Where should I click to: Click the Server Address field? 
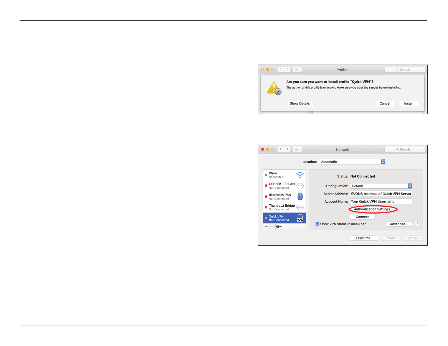pos(381,194)
